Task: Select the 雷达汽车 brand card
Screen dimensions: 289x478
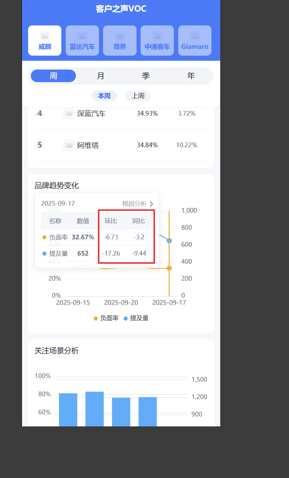Action: click(x=82, y=41)
